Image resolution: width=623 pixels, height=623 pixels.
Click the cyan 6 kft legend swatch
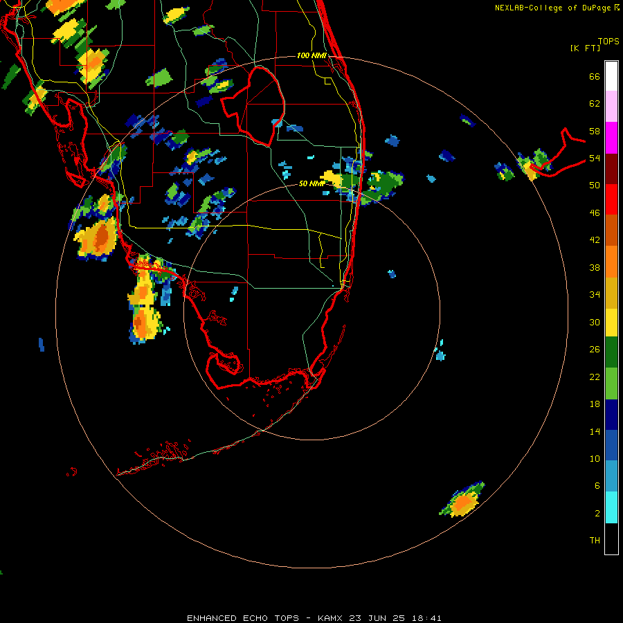coord(611,507)
